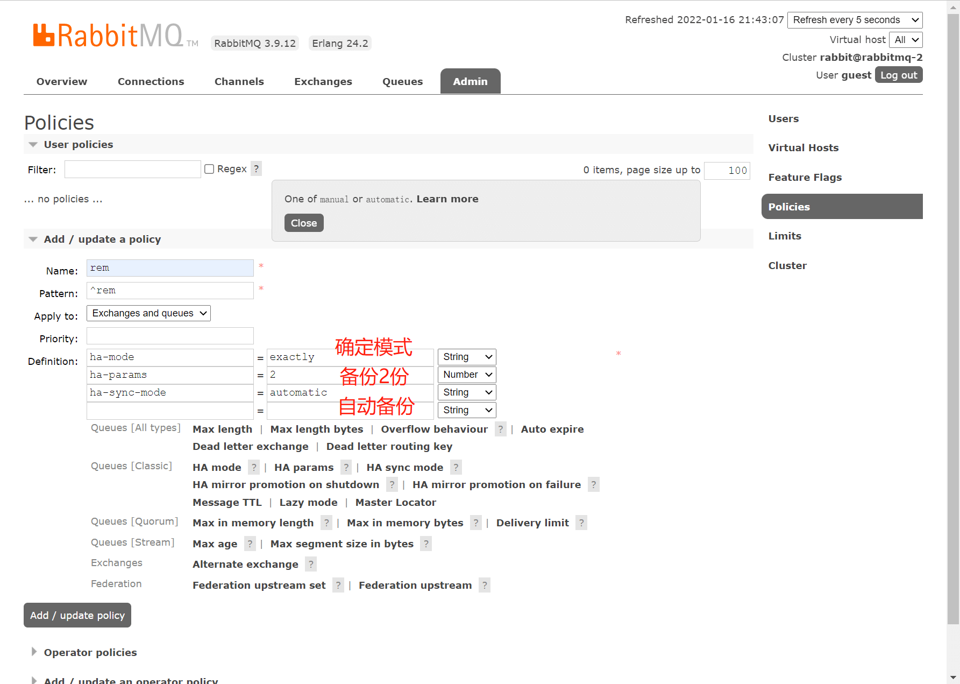Enable the Regex filter checkbox
The width and height of the screenshot is (960, 684).
point(209,169)
